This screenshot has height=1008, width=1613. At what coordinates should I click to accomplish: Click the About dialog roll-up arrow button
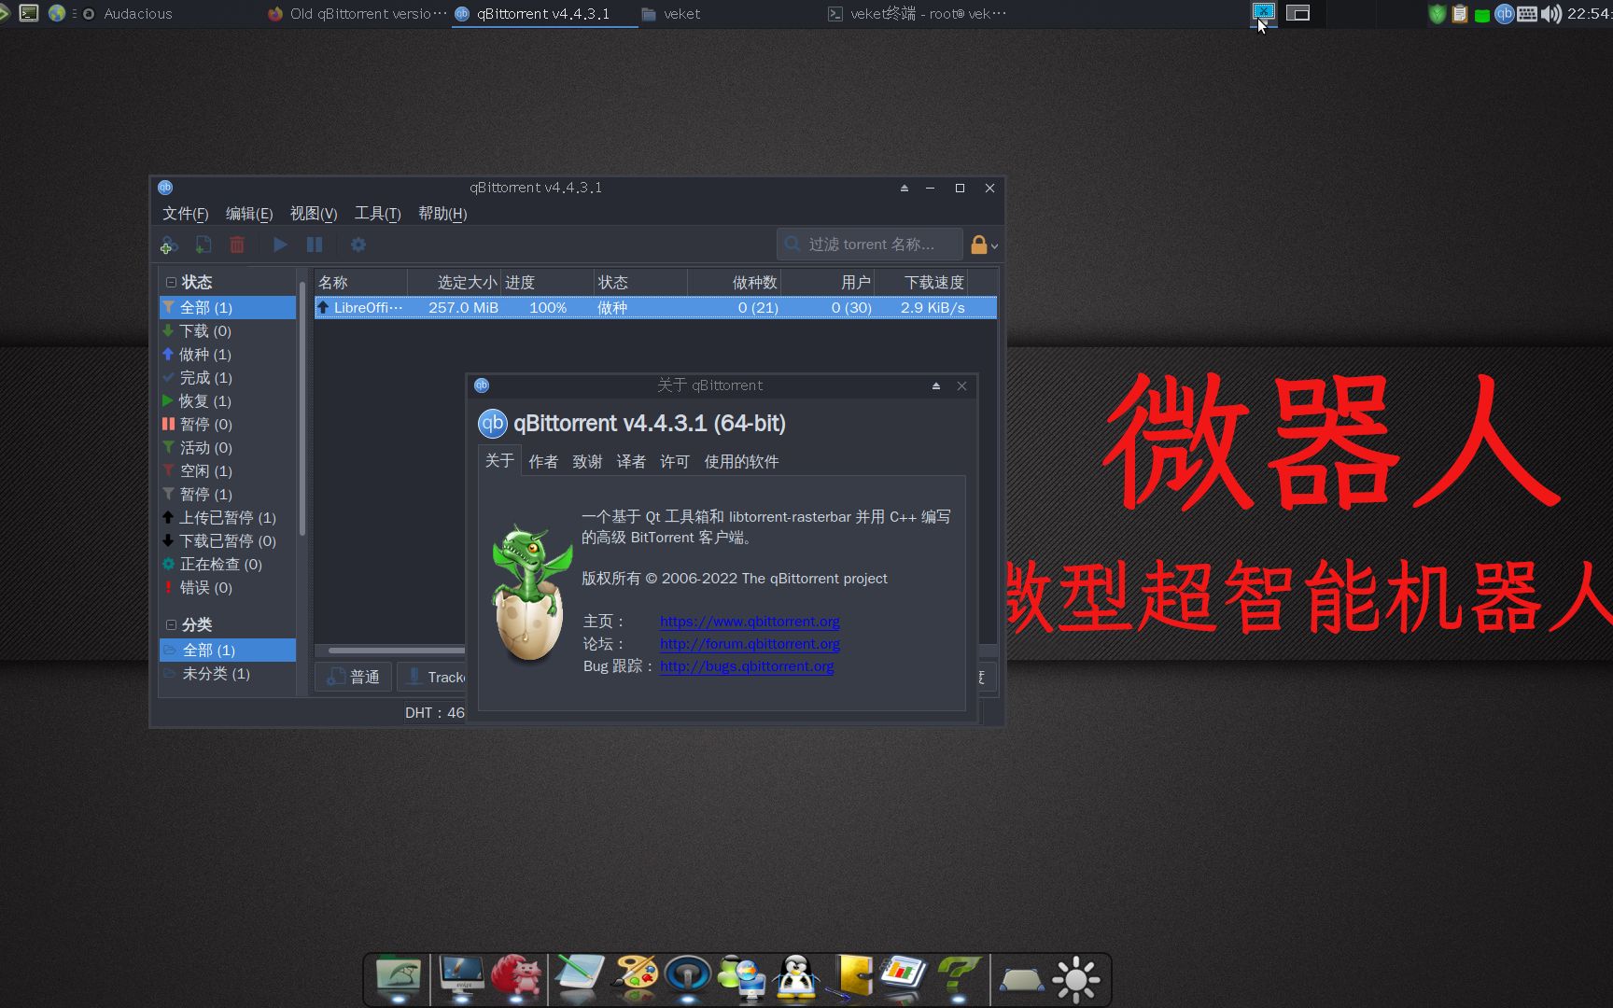click(x=936, y=385)
